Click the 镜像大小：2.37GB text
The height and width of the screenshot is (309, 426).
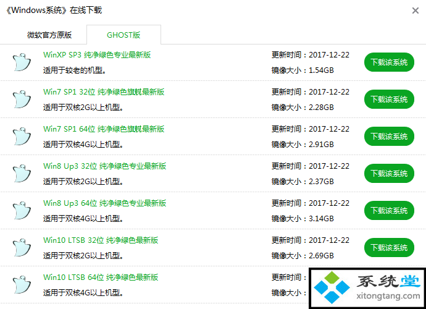[303, 182]
